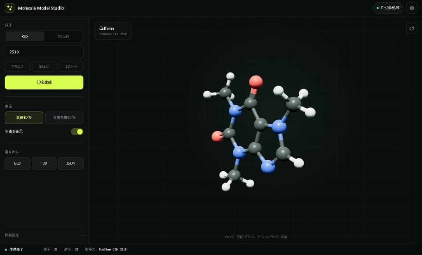Click the drag/zoom hint text below the model

[x=256, y=237]
